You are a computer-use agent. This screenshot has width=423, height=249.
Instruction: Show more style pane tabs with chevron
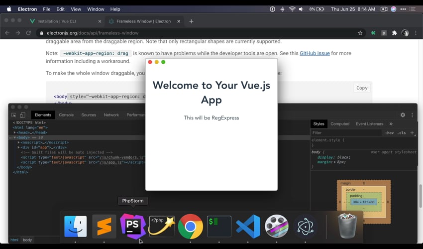click(x=391, y=124)
